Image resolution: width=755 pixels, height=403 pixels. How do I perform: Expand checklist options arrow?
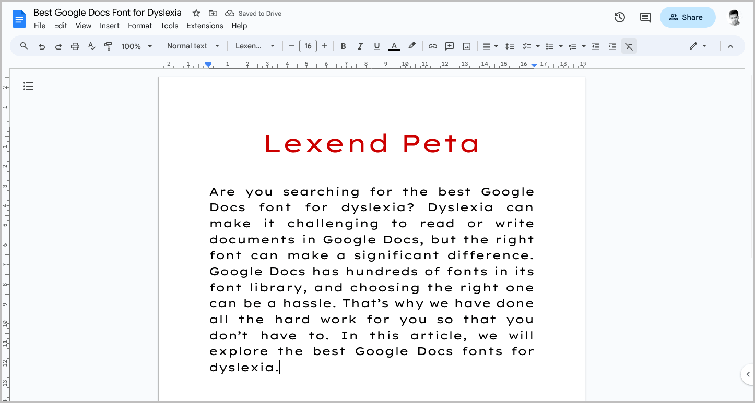(538, 46)
